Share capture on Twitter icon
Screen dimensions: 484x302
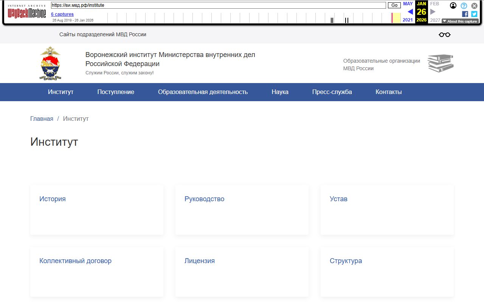tap(474, 14)
